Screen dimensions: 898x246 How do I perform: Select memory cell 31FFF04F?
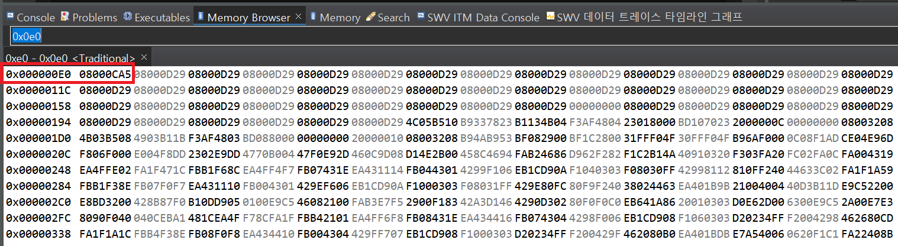pyautogui.click(x=650, y=138)
